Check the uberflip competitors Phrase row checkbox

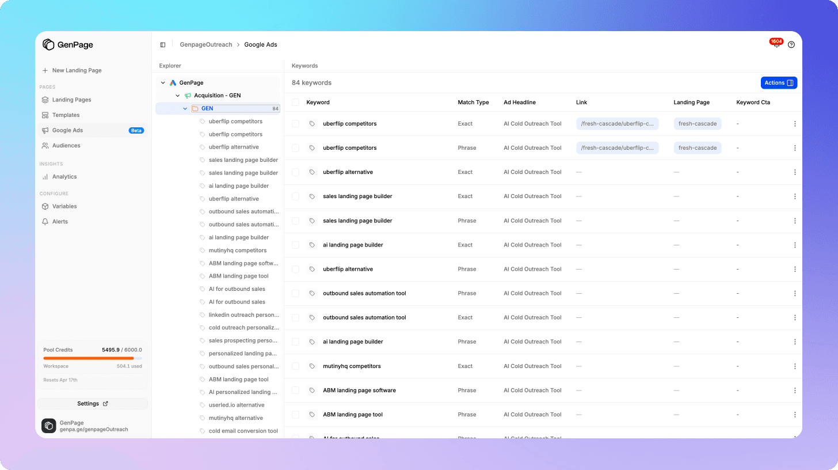295,148
